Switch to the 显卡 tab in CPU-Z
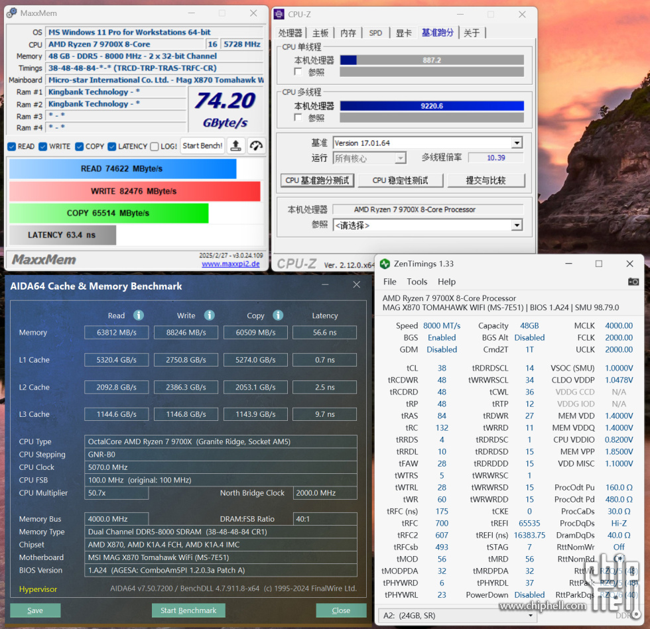This screenshot has width=650, height=629. coord(403,32)
